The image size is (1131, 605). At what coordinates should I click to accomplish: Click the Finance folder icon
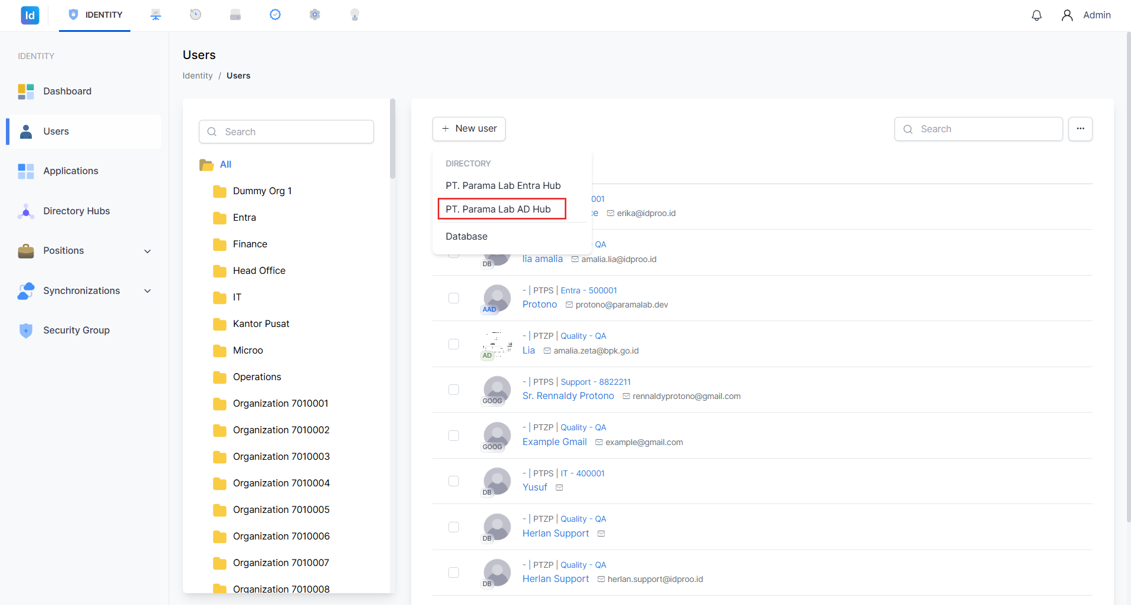219,244
